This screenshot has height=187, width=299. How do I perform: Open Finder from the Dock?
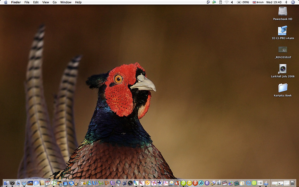(x=6, y=183)
